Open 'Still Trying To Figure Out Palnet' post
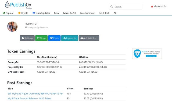172x101 pixels. coord(35,93)
